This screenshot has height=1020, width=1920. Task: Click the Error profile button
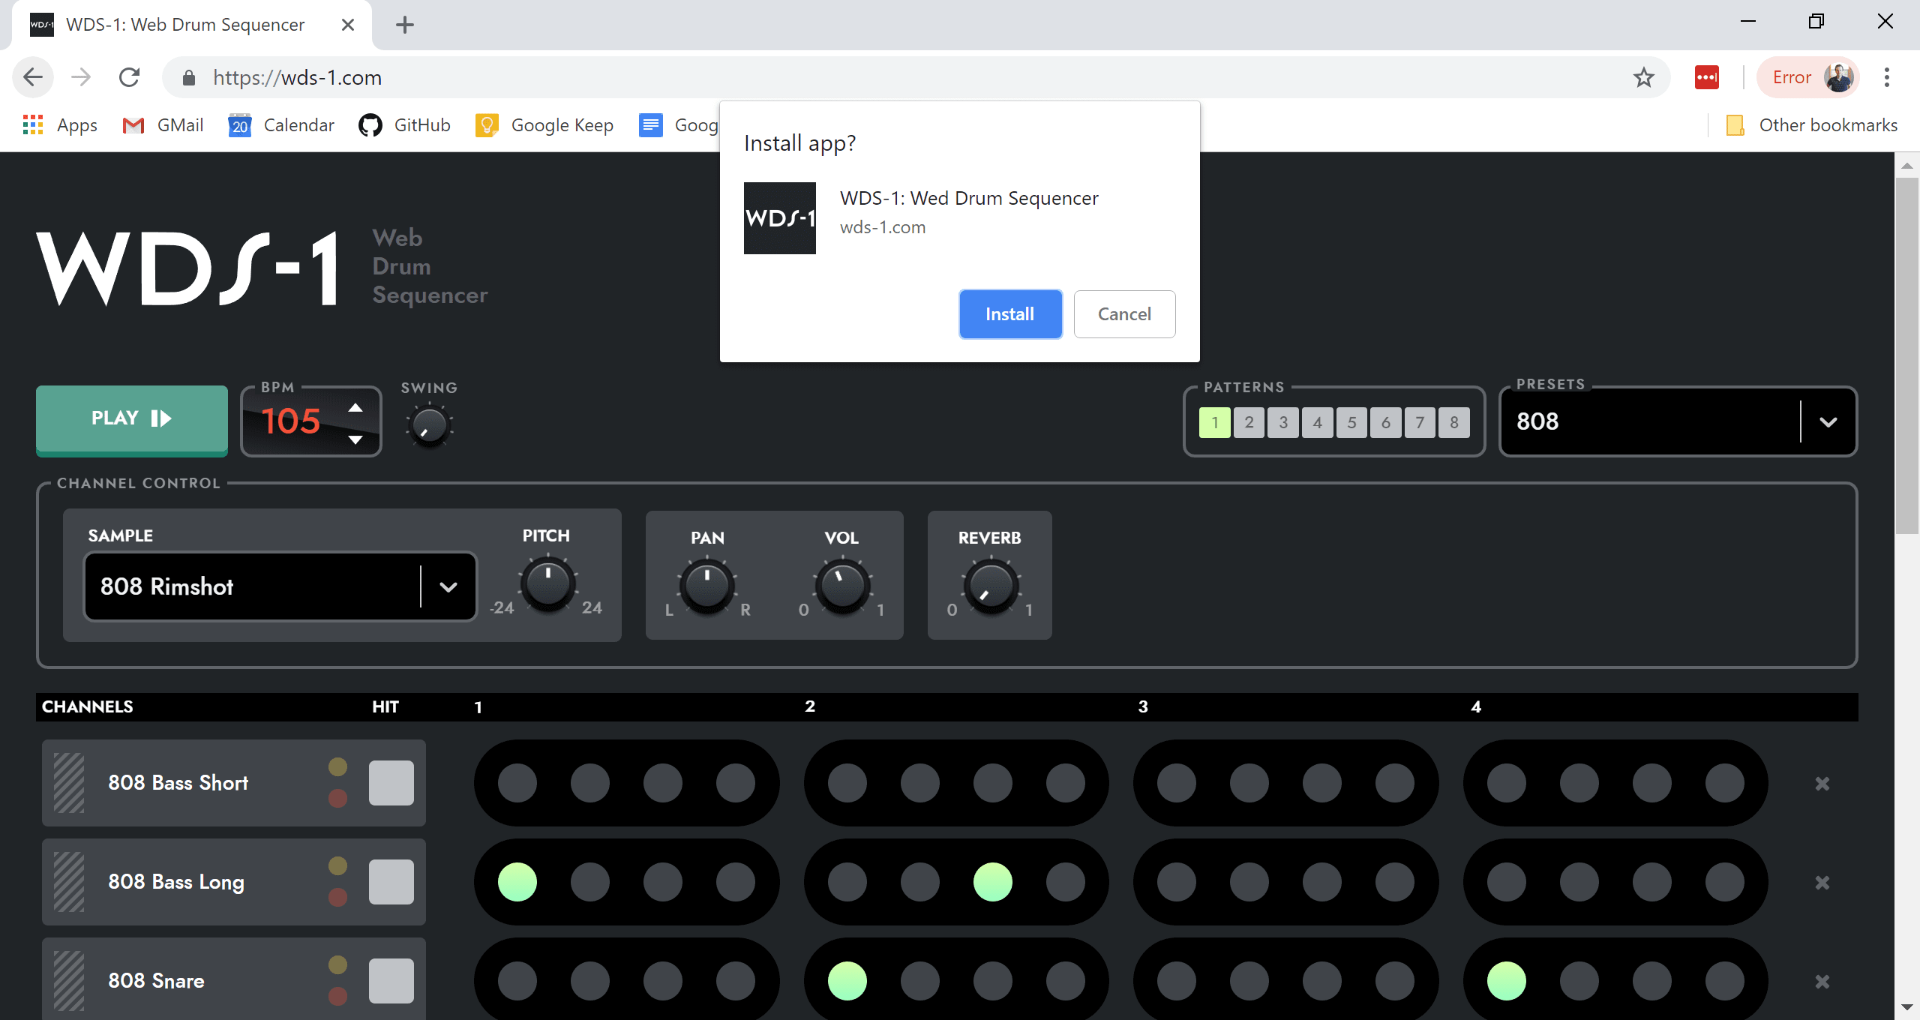coord(1808,77)
